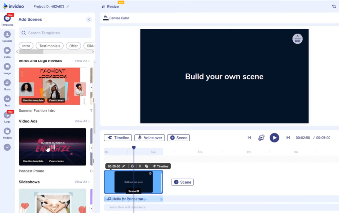Image resolution: width=339 pixels, height=213 pixels.
Task: Add a Voice over
Action: pos(150,138)
